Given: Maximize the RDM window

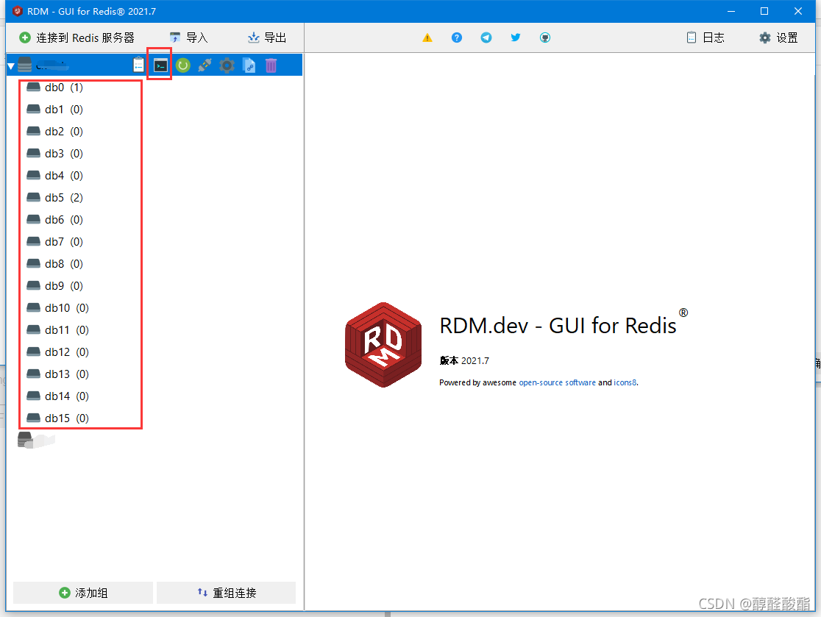Looking at the screenshot, I should coord(764,11).
